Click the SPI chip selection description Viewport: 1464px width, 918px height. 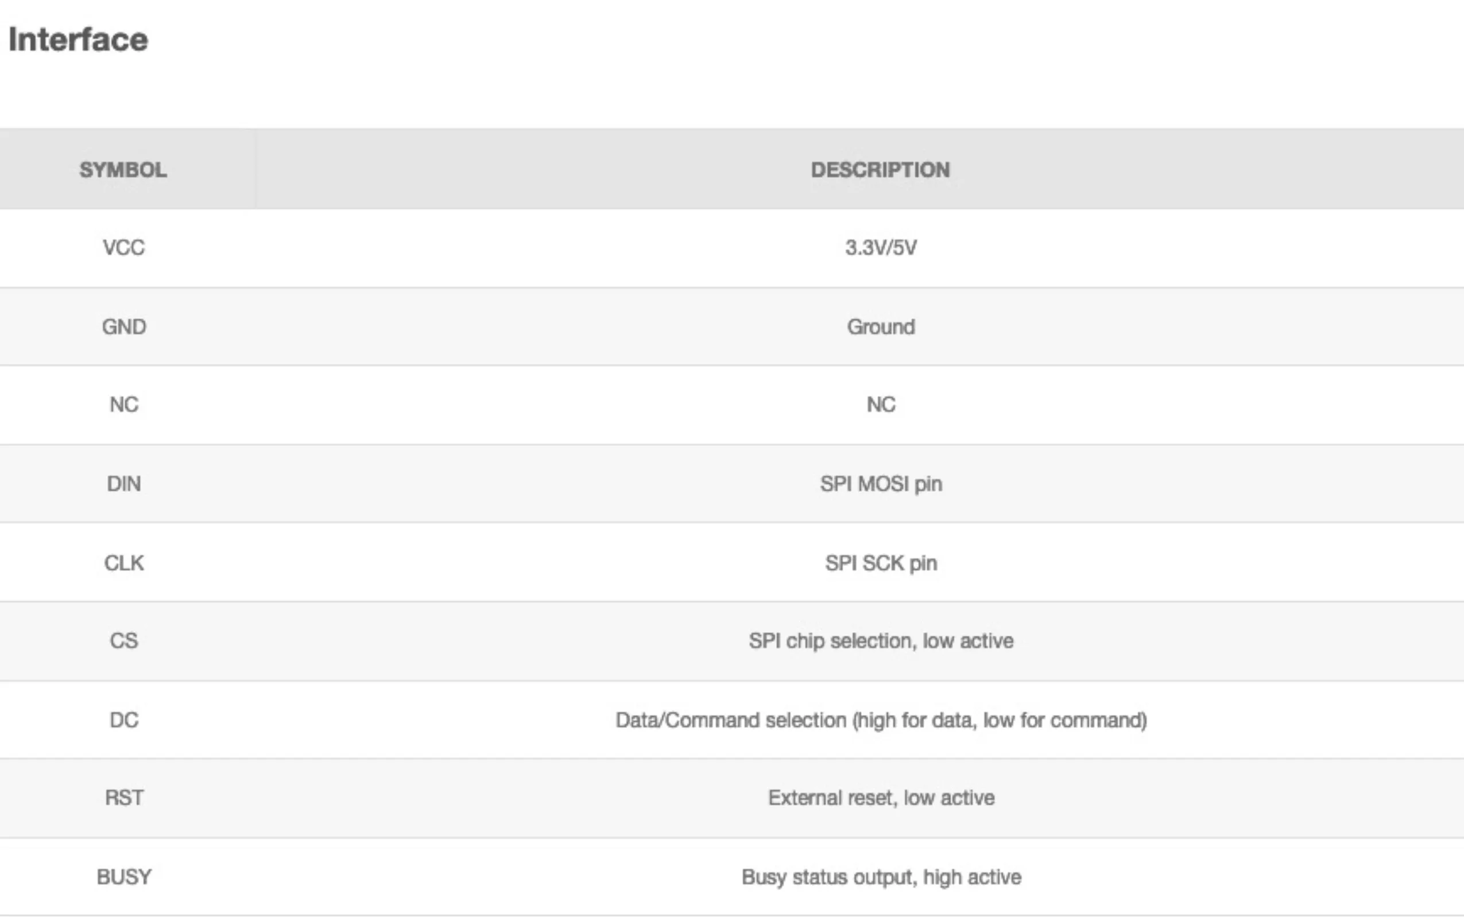click(x=881, y=640)
